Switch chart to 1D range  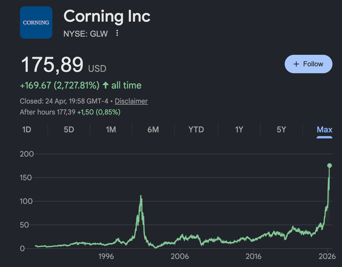[x=27, y=129]
